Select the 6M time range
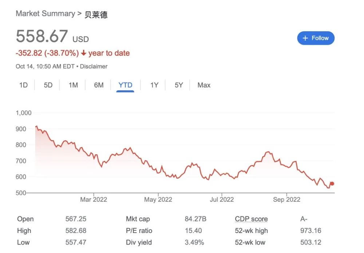This screenshot has height=253, width=364. pyautogui.click(x=99, y=85)
